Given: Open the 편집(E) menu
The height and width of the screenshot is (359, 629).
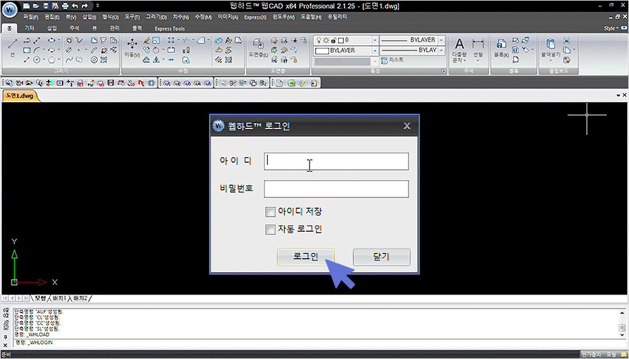Looking at the screenshot, I should click(x=52, y=17).
